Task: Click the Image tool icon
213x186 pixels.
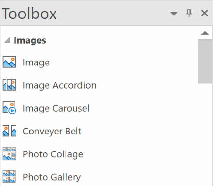Action: (9, 62)
